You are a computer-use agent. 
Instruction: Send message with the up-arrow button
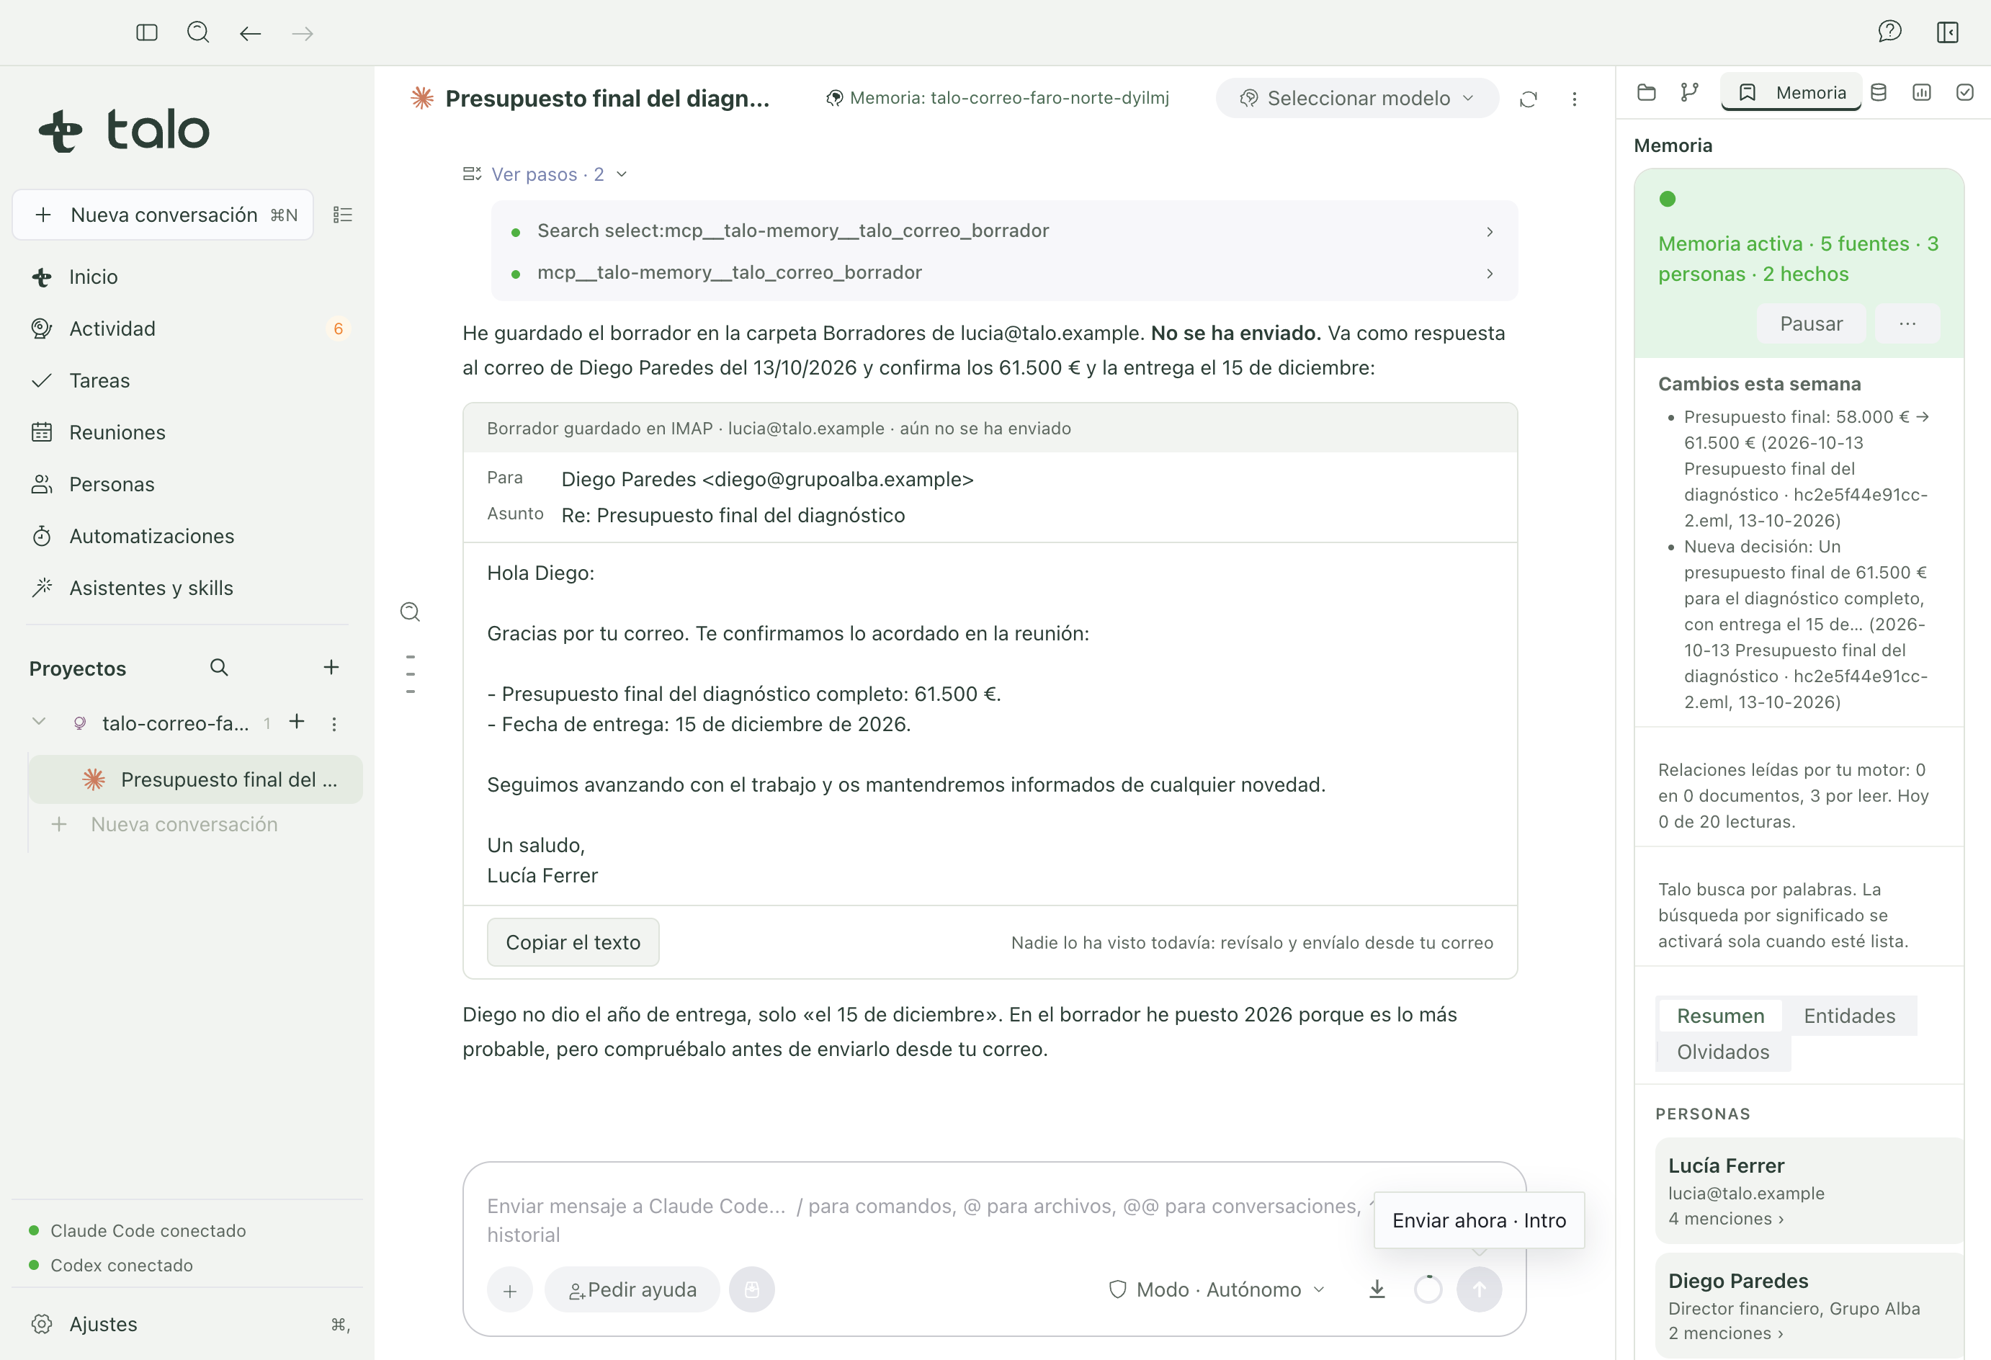click(x=1479, y=1289)
